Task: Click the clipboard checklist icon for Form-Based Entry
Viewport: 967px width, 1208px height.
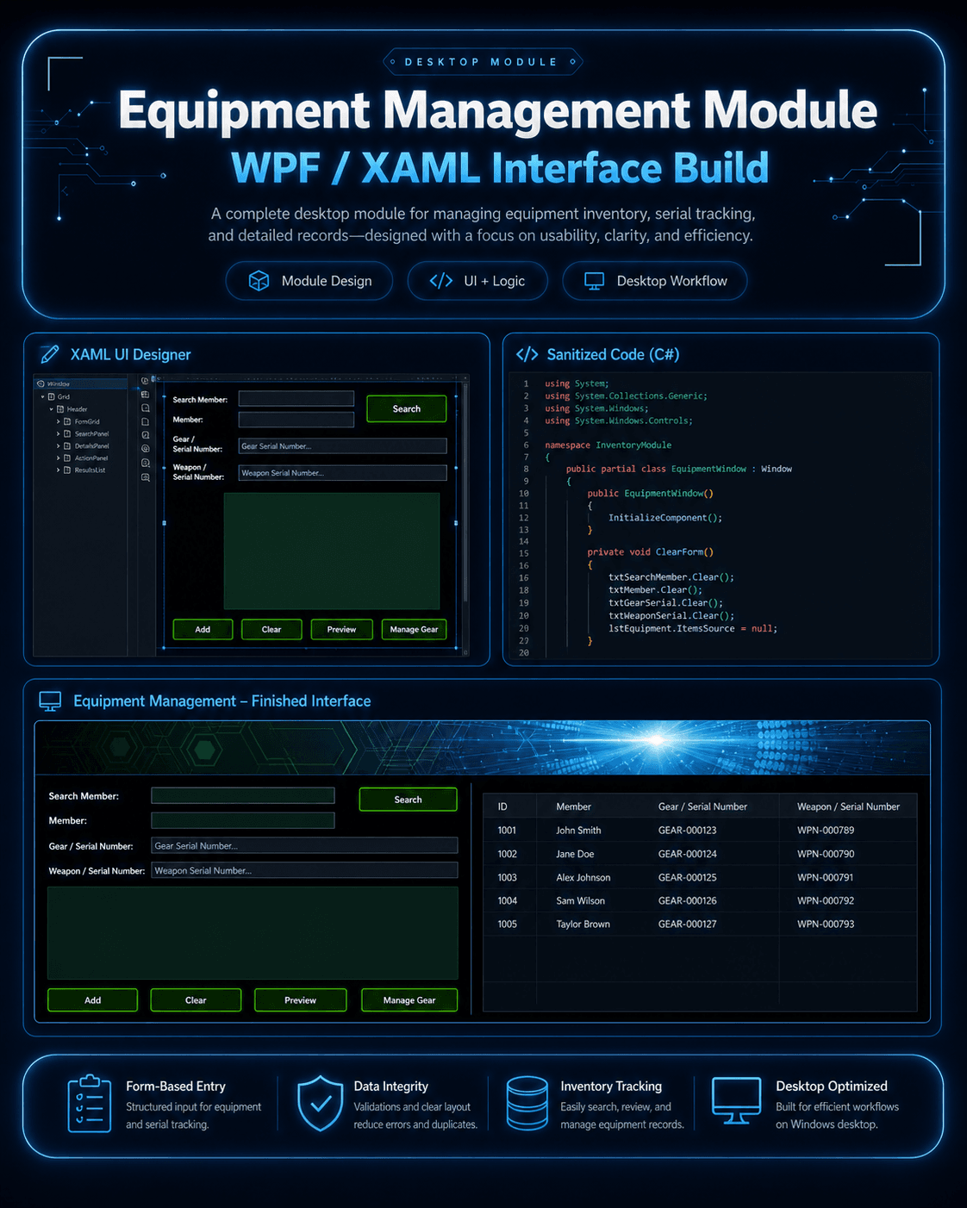Action: (x=90, y=1104)
